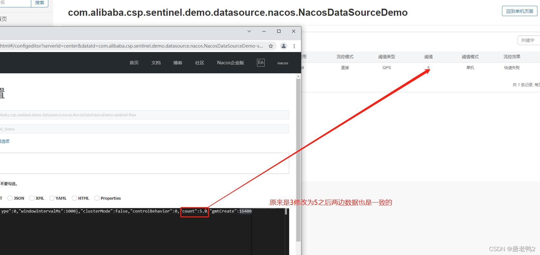Screen dimensions: 540x255
Task: Select the Properties format radio button
Action: 97,198
